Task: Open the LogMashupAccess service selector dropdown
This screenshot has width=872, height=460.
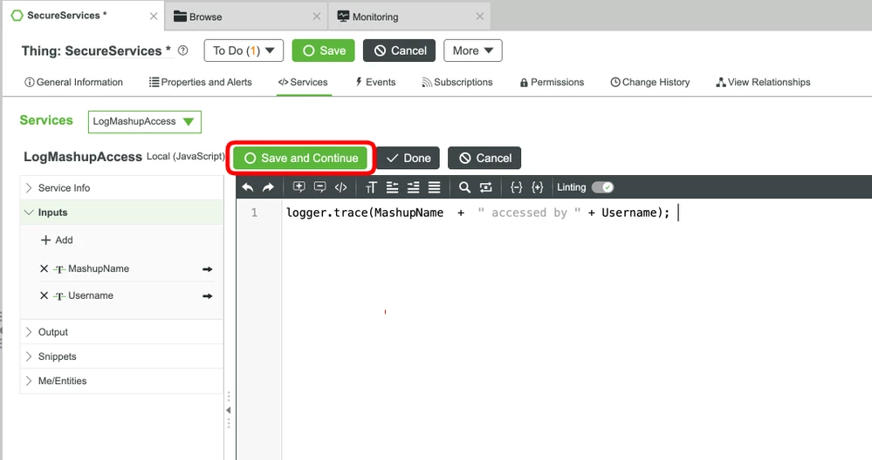Action: (x=145, y=121)
